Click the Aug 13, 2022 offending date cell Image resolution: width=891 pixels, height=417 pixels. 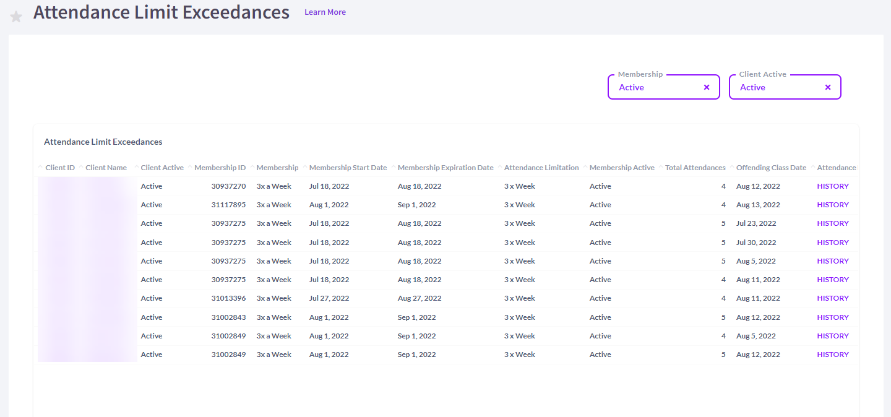click(x=758, y=205)
